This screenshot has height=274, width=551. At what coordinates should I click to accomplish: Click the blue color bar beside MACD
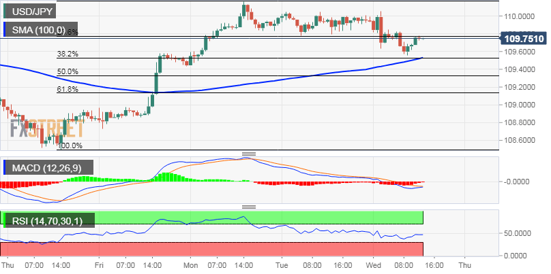(x=5, y=167)
